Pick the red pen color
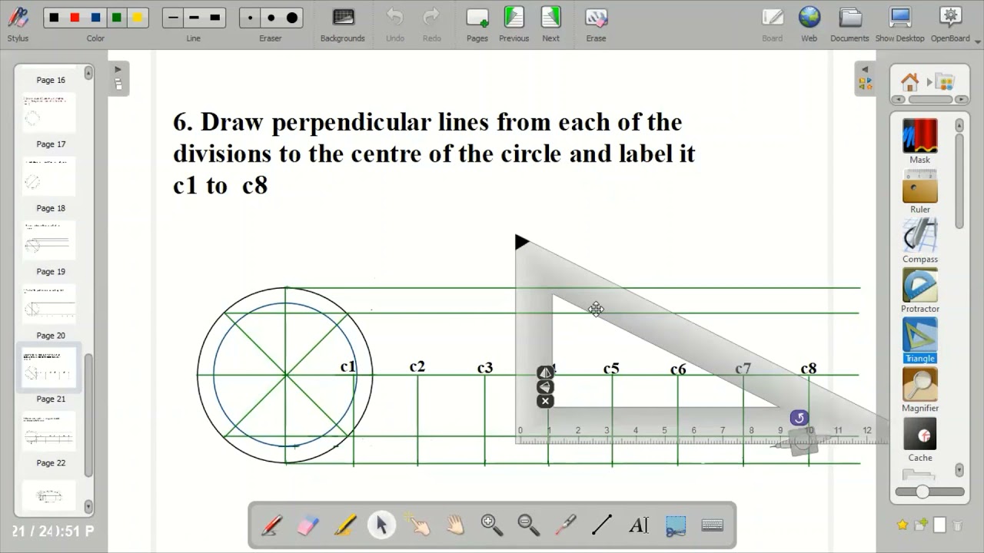 click(x=75, y=18)
